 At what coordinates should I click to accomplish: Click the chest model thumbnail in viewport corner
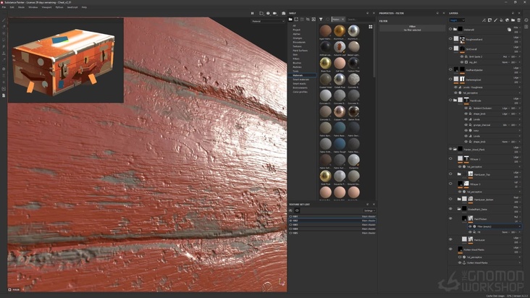[66, 60]
